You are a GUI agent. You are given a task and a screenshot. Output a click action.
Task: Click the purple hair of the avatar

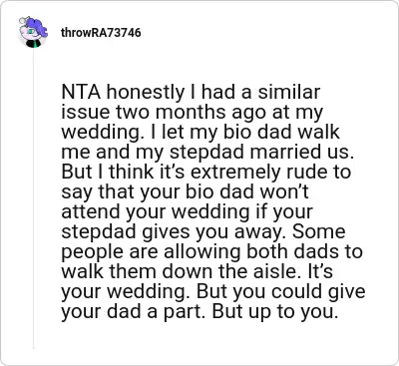36,25
